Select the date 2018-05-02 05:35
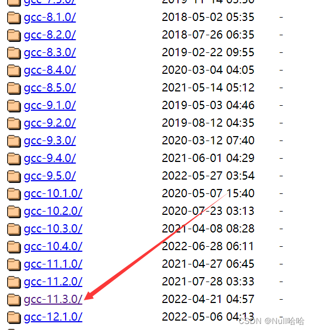Viewport: 313px width, 330px height. coord(208,17)
